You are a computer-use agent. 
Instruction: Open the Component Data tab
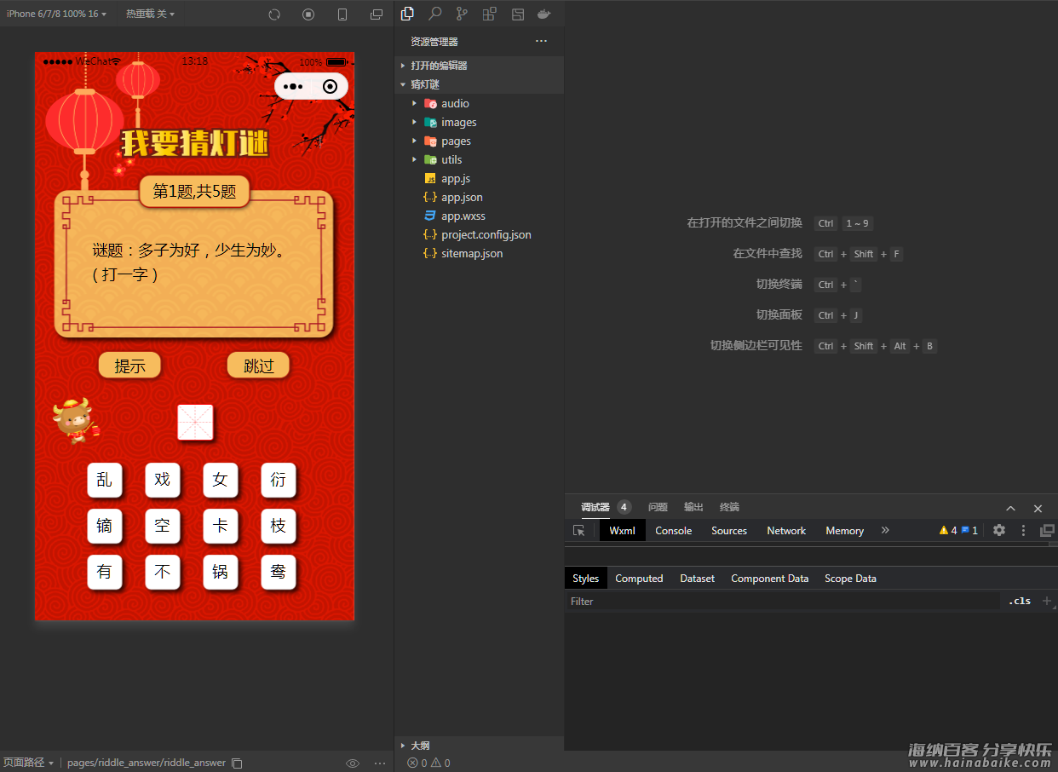(x=769, y=578)
